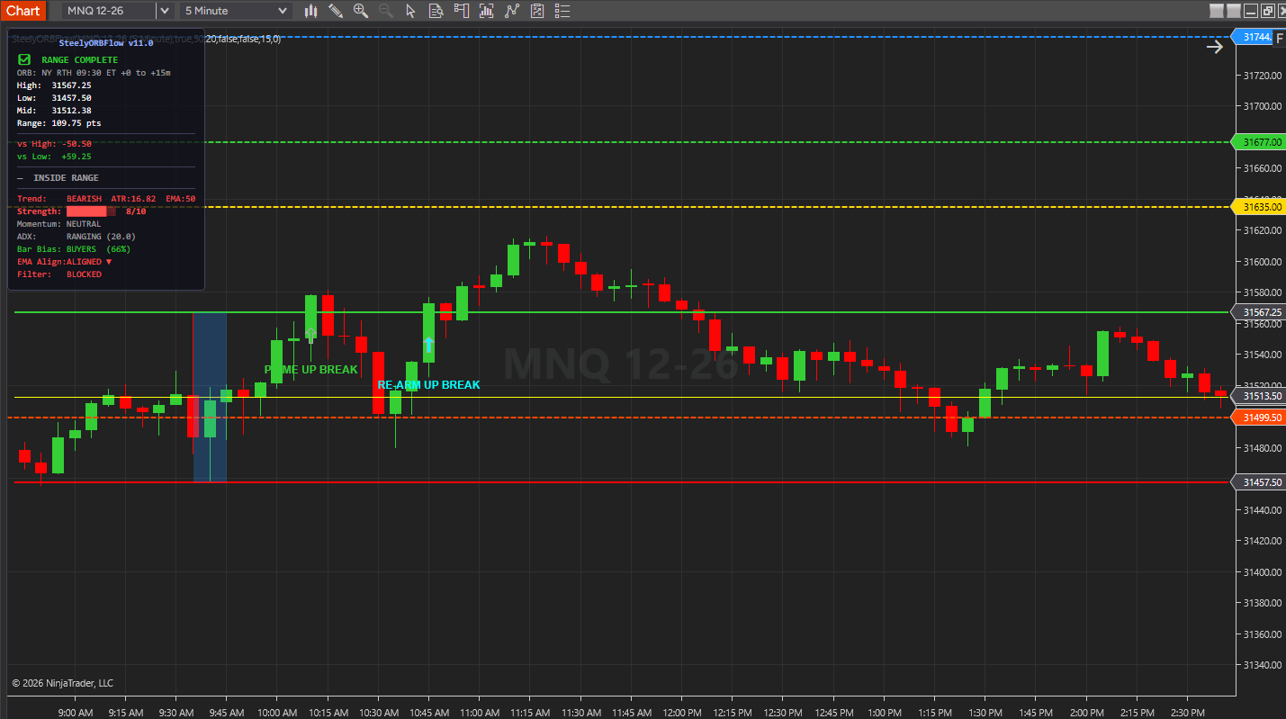Screen dimensions: 1286x719
Task: Click the 31400.00 price axis label
Action: [1261, 572]
